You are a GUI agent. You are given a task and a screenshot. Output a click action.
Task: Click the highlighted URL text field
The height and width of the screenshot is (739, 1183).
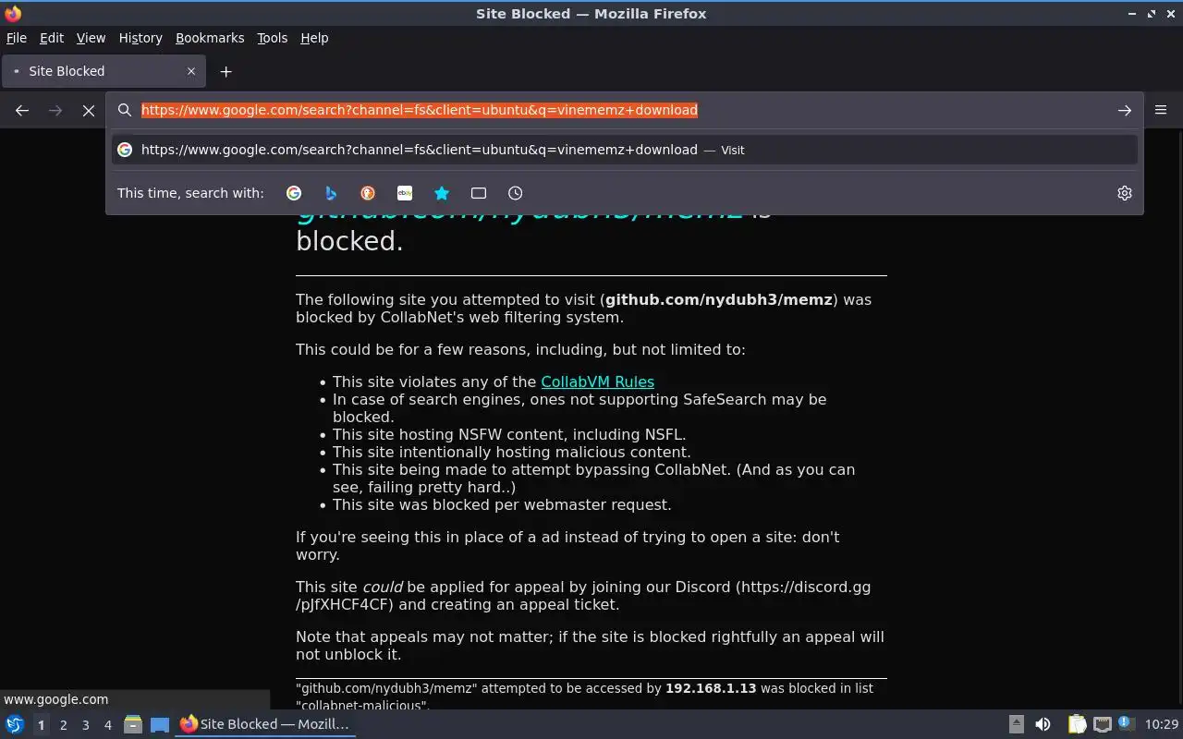419,110
